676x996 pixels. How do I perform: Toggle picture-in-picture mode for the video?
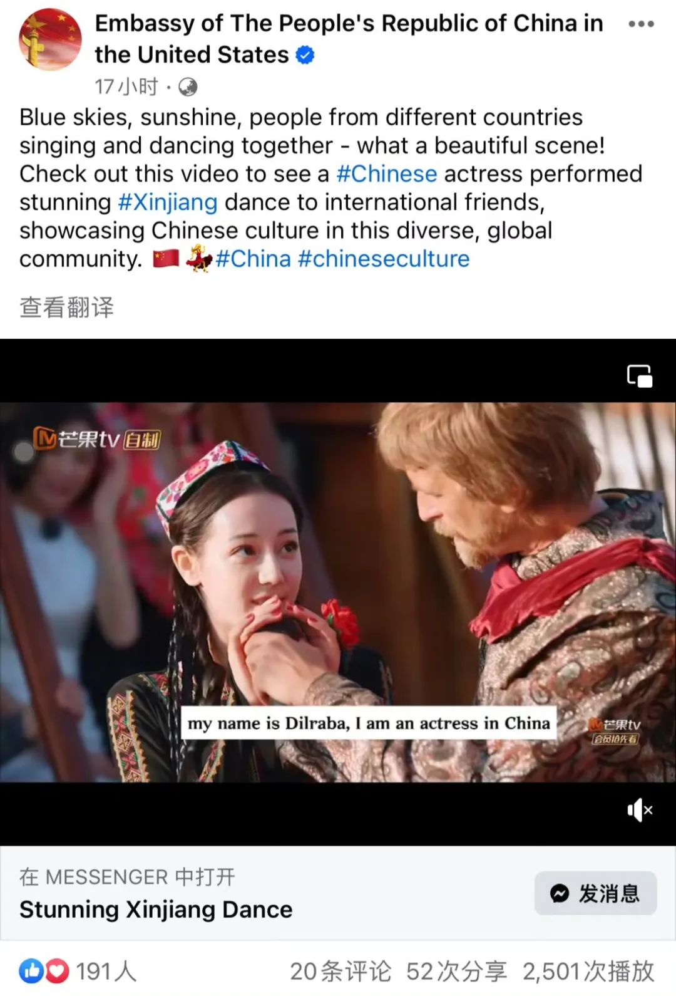[x=640, y=376]
